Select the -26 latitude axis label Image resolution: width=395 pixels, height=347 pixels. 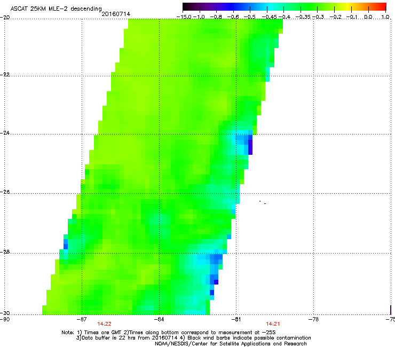click(x=5, y=192)
